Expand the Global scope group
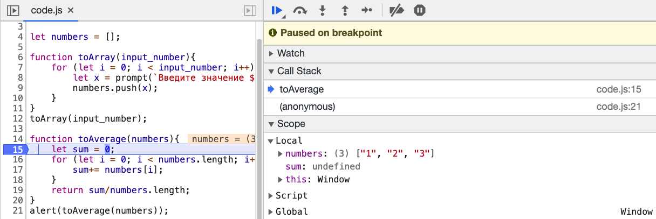 click(271, 212)
